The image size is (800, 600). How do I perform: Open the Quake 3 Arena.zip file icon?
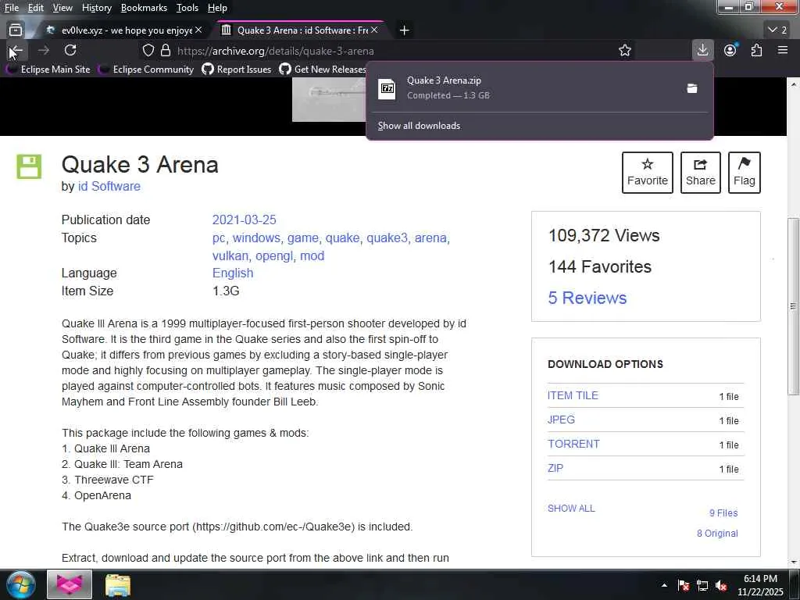(387, 88)
